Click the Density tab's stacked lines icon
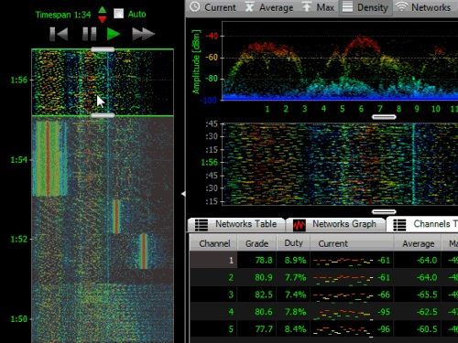Image resolution: width=458 pixels, height=343 pixels. tap(347, 6)
